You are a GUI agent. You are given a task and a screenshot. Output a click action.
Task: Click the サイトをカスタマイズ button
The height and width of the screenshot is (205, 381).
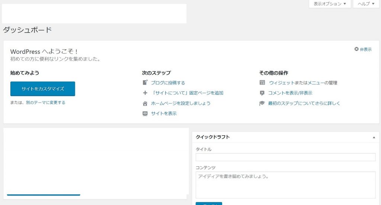pos(43,89)
